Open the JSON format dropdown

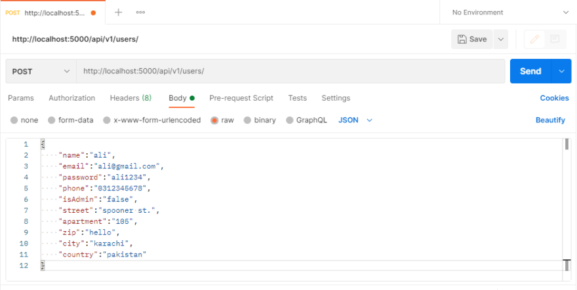point(355,120)
